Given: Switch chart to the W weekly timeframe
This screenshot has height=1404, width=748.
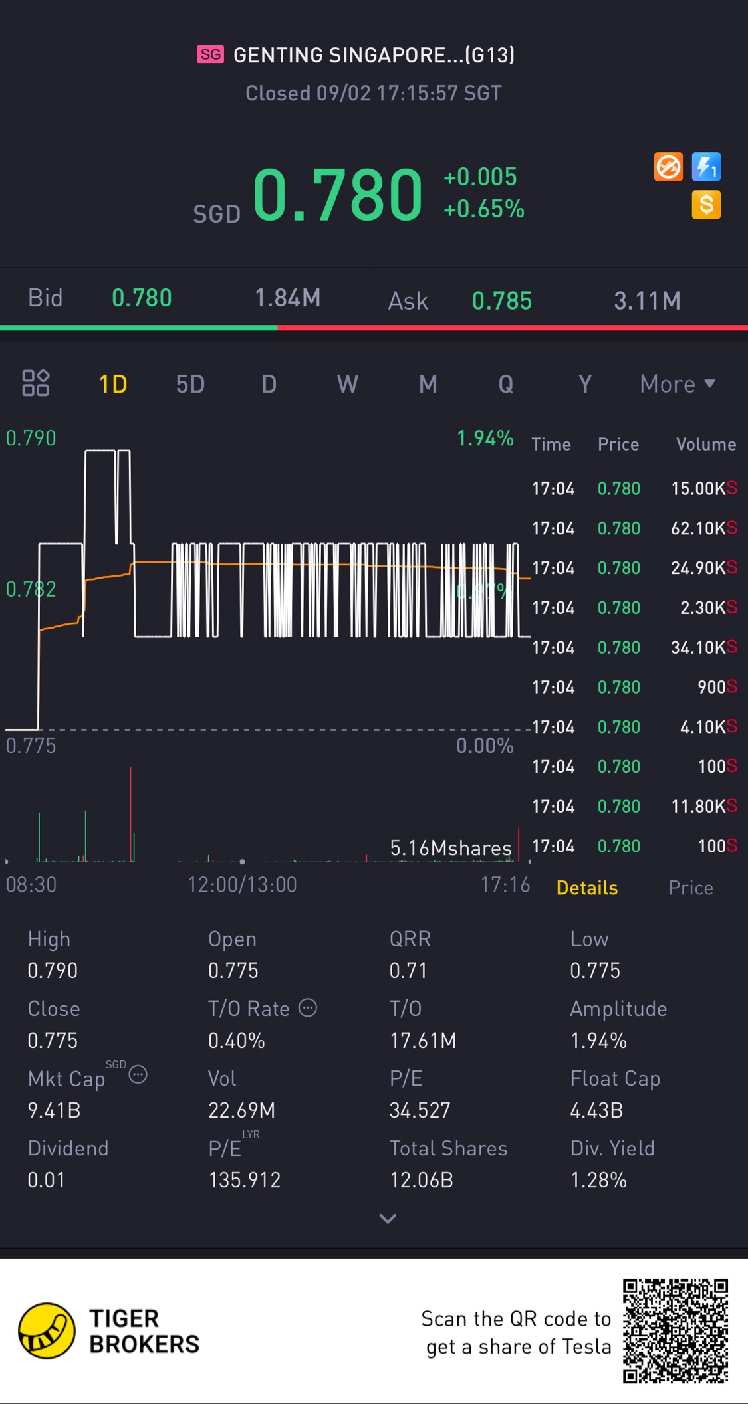Looking at the screenshot, I should 347,384.
